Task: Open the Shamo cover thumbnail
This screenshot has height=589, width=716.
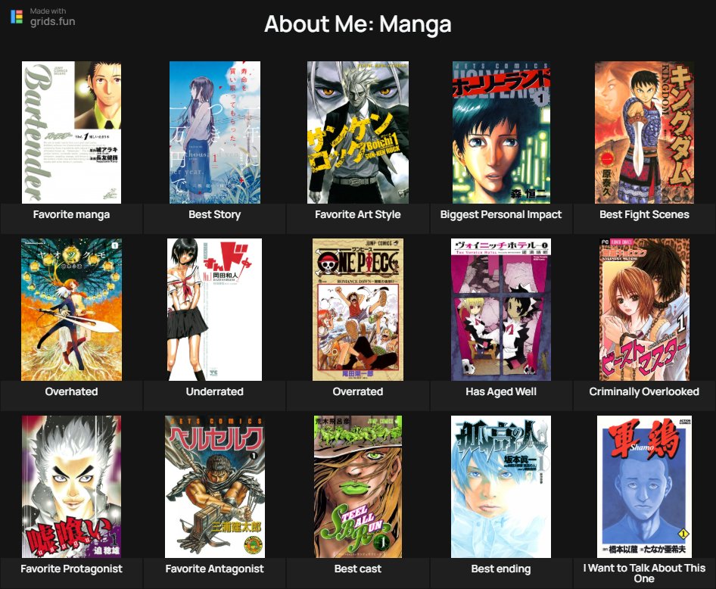Action: click(x=644, y=487)
